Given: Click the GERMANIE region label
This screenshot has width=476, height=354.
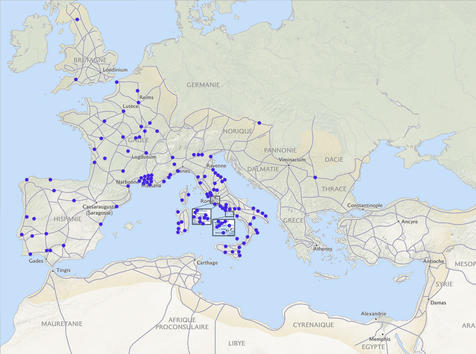Looking at the screenshot, I should point(203,85).
